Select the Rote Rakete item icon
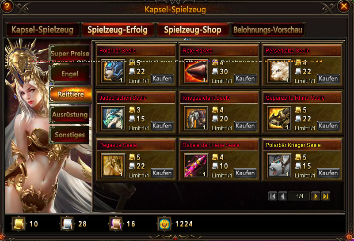The height and width of the screenshot is (241, 354). pyautogui.click(x=196, y=71)
